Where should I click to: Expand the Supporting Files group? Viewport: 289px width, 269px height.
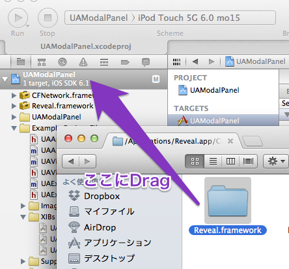(23, 261)
